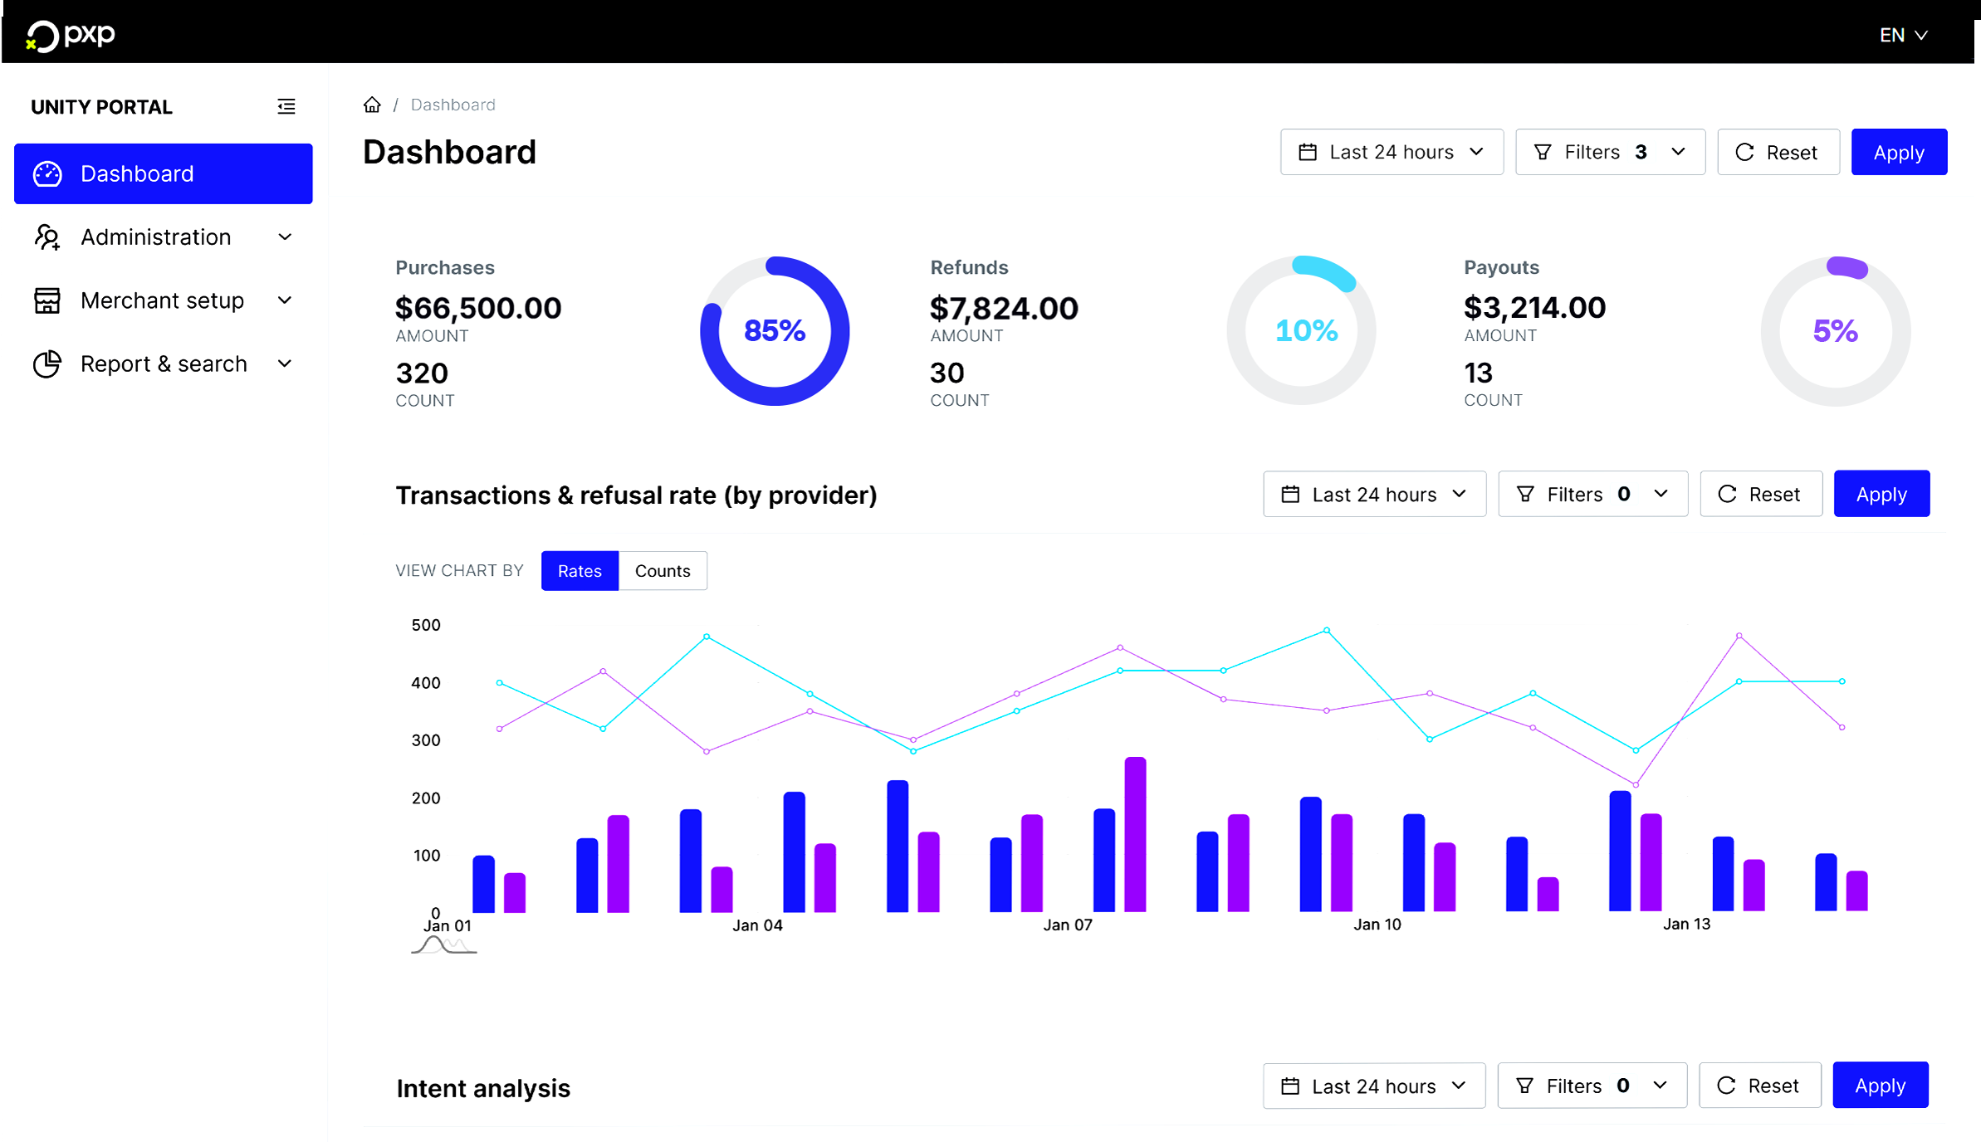Click the home breadcrumb icon

pos(372,104)
